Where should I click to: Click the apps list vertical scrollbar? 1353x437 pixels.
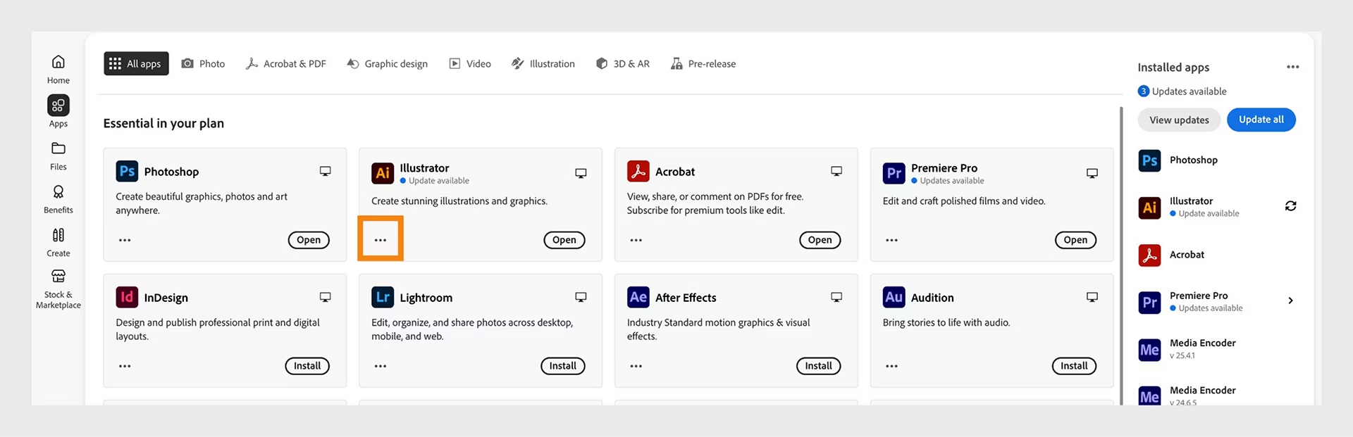(x=1120, y=253)
